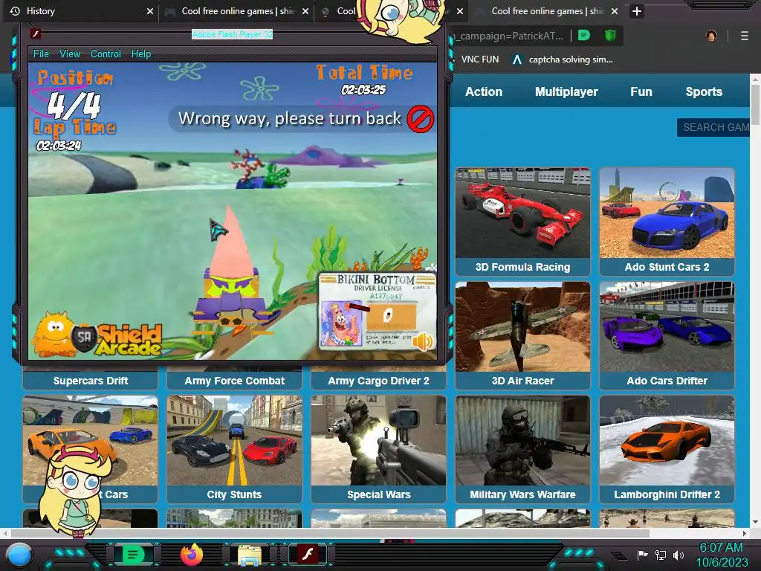761x571 pixels.
Task: Open the VNC FUN bookmark
Action: (479, 59)
